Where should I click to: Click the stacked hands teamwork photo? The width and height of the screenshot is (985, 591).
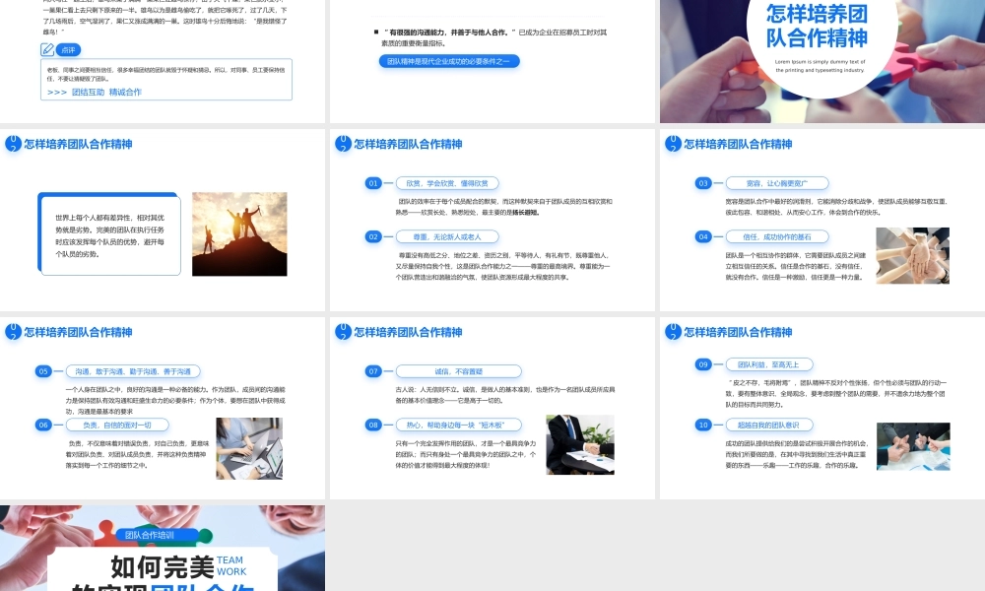pyautogui.click(x=913, y=256)
